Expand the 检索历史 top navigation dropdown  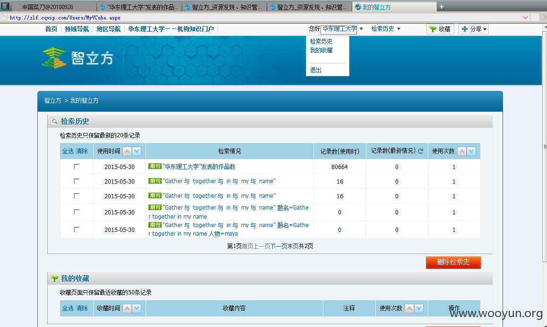(x=399, y=29)
